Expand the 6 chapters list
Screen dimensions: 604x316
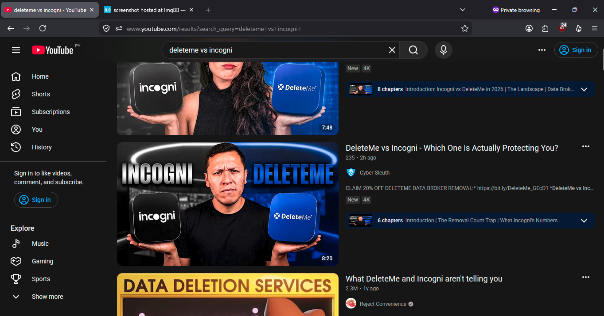coord(584,221)
